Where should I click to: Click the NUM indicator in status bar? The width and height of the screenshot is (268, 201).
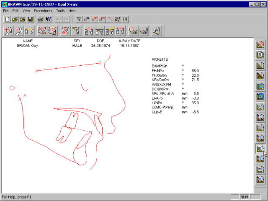pos(244,197)
